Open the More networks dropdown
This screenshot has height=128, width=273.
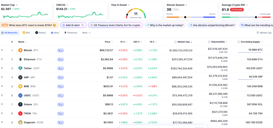(86, 33)
